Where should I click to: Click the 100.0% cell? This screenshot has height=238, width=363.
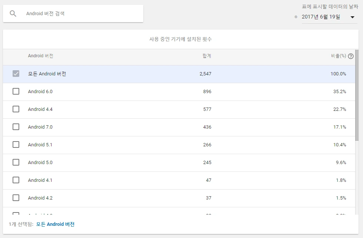[x=338, y=74]
